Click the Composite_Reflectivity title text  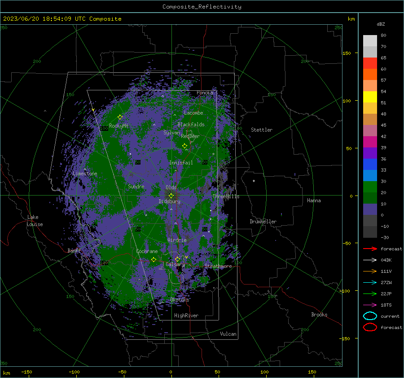[x=202, y=7]
